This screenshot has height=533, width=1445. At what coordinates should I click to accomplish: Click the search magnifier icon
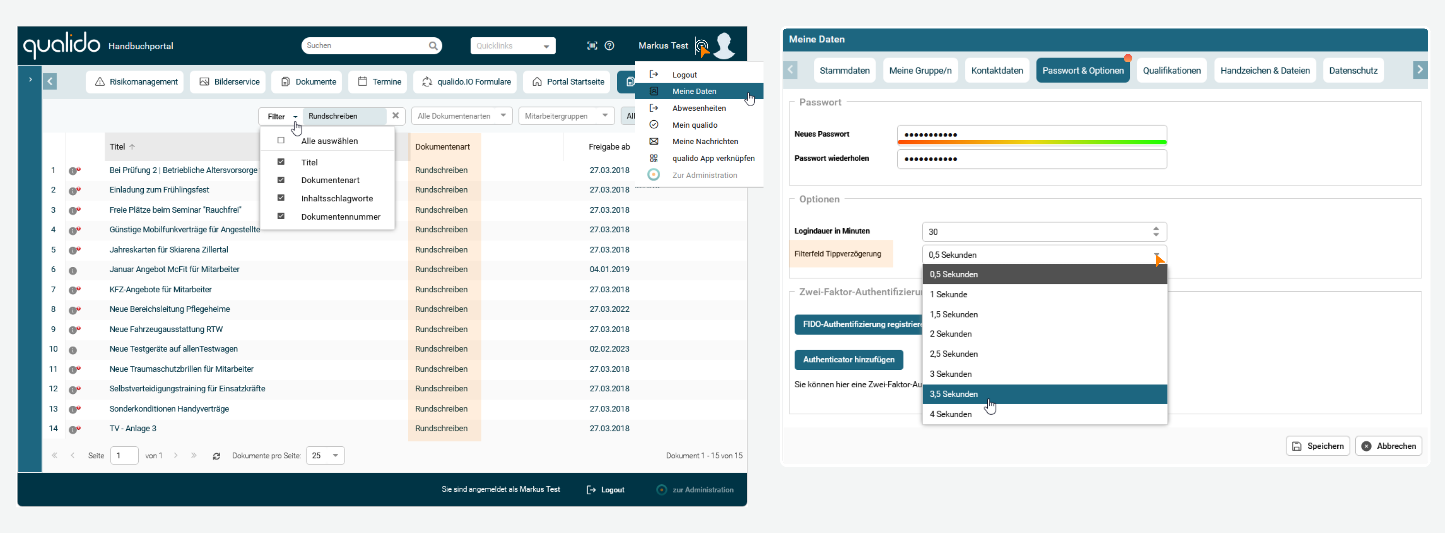coord(433,46)
